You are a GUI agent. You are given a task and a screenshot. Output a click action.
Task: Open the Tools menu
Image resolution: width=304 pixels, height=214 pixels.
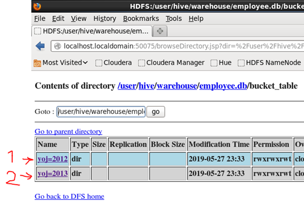pyautogui.click(x=174, y=18)
